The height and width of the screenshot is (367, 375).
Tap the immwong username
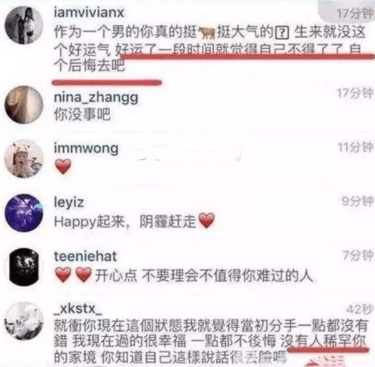pyautogui.click(x=86, y=149)
